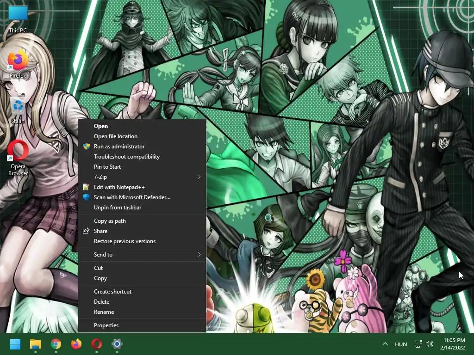Select Restore previous versions
This screenshot has height=355, width=474.
tap(142, 241)
